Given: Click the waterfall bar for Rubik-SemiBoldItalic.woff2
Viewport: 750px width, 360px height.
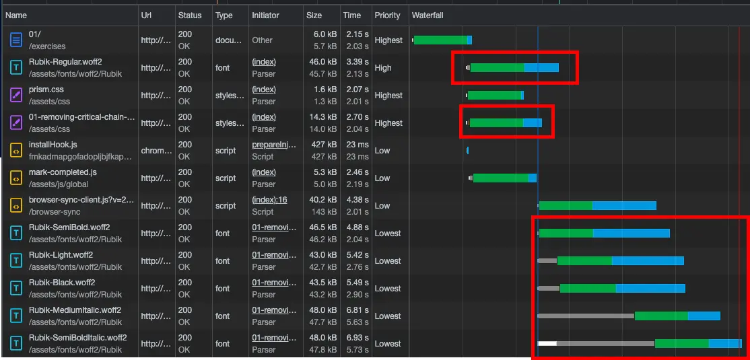Looking at the screenshot, I should coord(680,343).
